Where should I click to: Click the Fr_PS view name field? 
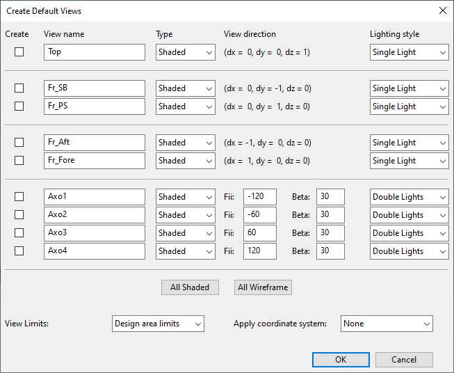[x=94, y=106]
